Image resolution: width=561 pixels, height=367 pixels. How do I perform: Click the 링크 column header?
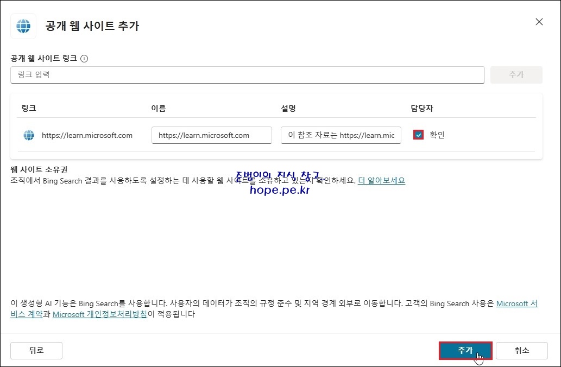pyautogui.click(x=29, y=108)
